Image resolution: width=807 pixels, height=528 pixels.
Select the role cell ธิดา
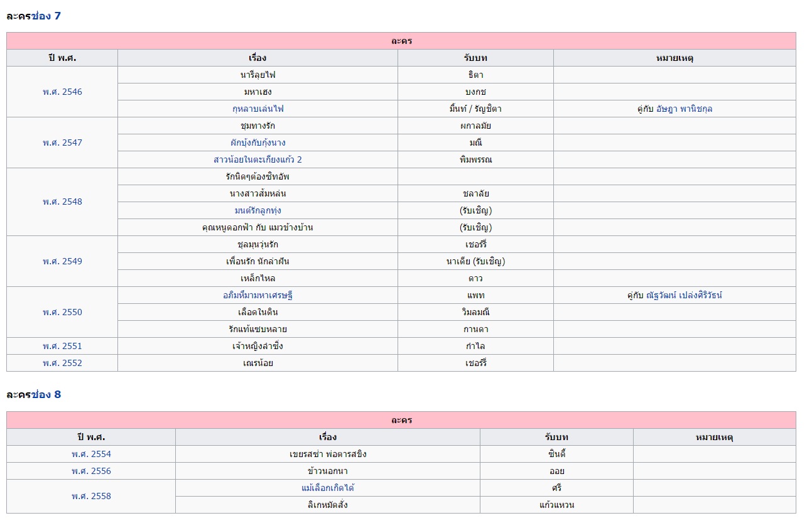pos(475,75)
